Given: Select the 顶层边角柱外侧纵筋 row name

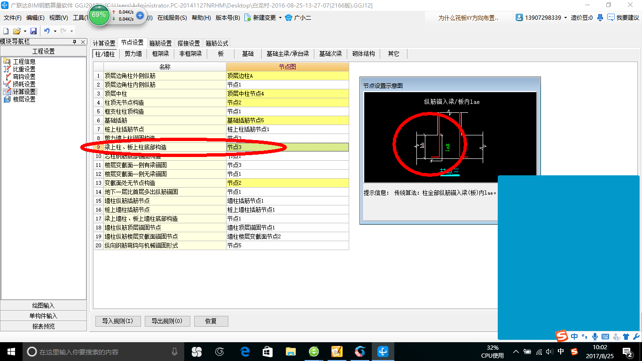Looking at the screenshot, I should [165, 76].
